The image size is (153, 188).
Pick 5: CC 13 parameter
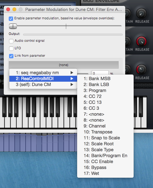(x=105, y=102)
